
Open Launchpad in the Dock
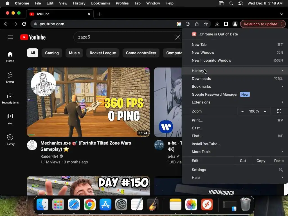point(58,204)
